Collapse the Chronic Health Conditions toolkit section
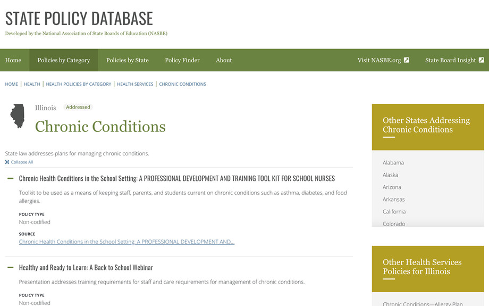The width and height of the screenshot is (489, 306). (x=10, y=178)
